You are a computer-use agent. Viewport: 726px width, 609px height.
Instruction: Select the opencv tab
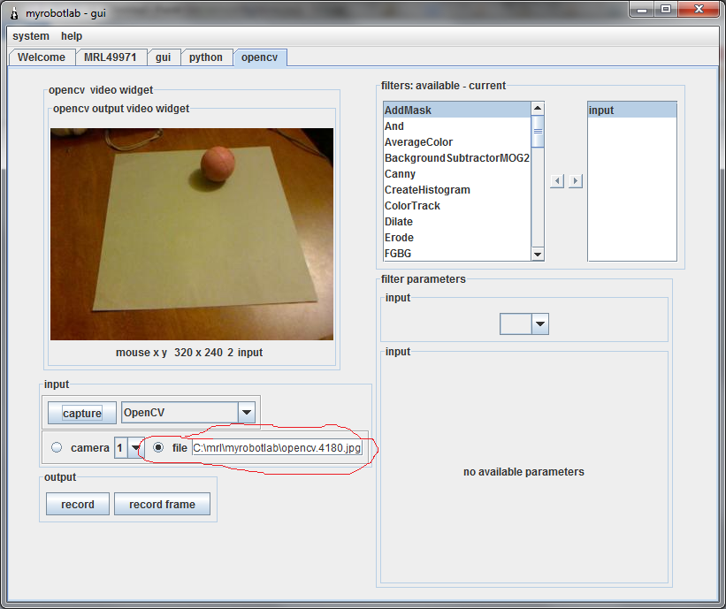point(260,57)
